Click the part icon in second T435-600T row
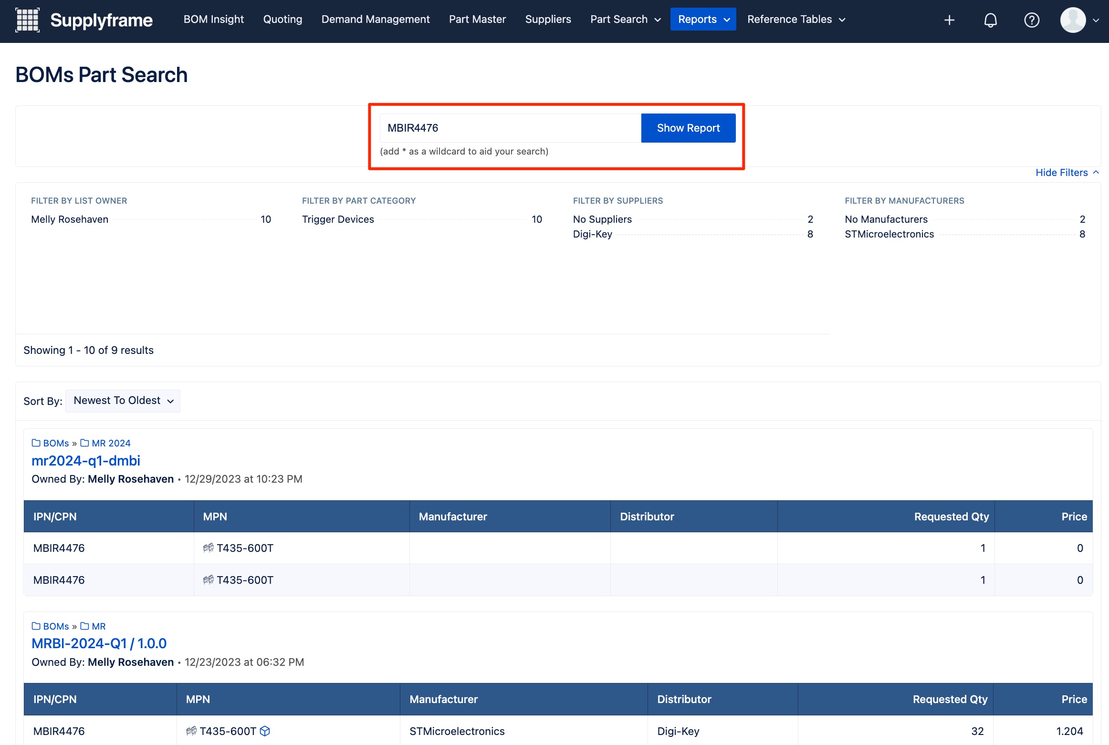 208,579
